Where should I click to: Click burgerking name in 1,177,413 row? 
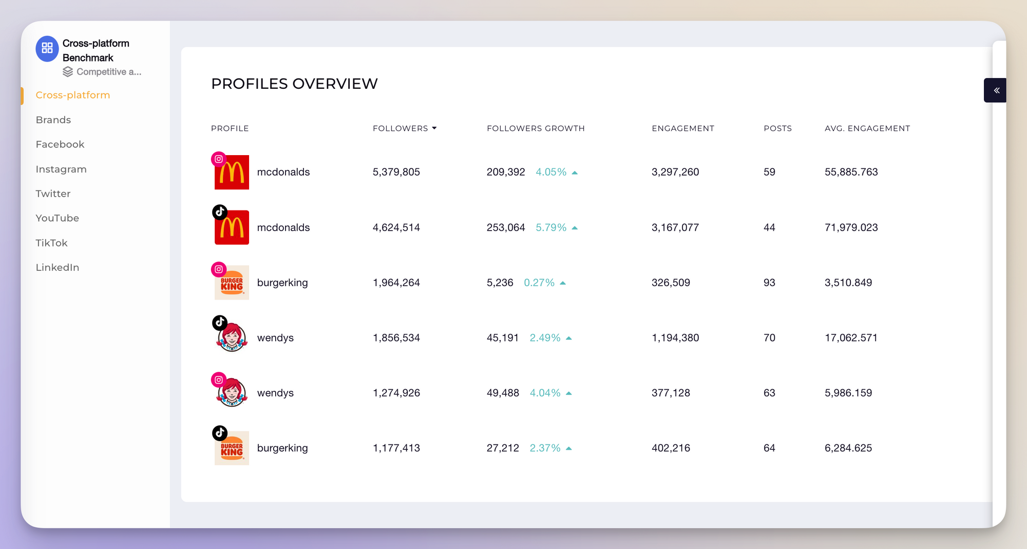282,448
